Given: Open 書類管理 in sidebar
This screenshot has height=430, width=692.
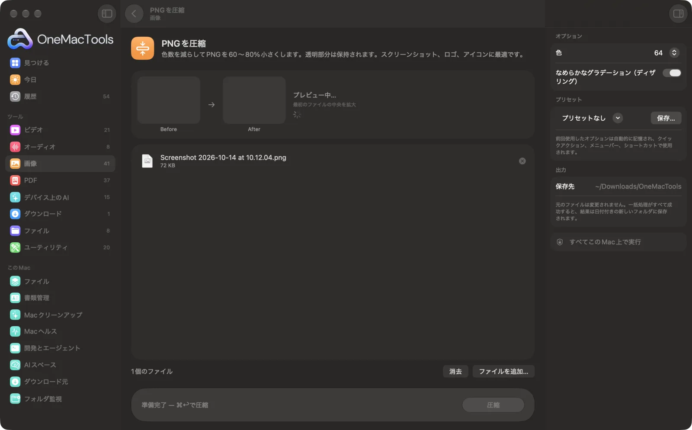Looking at the screenshot, I should (60, 298).
